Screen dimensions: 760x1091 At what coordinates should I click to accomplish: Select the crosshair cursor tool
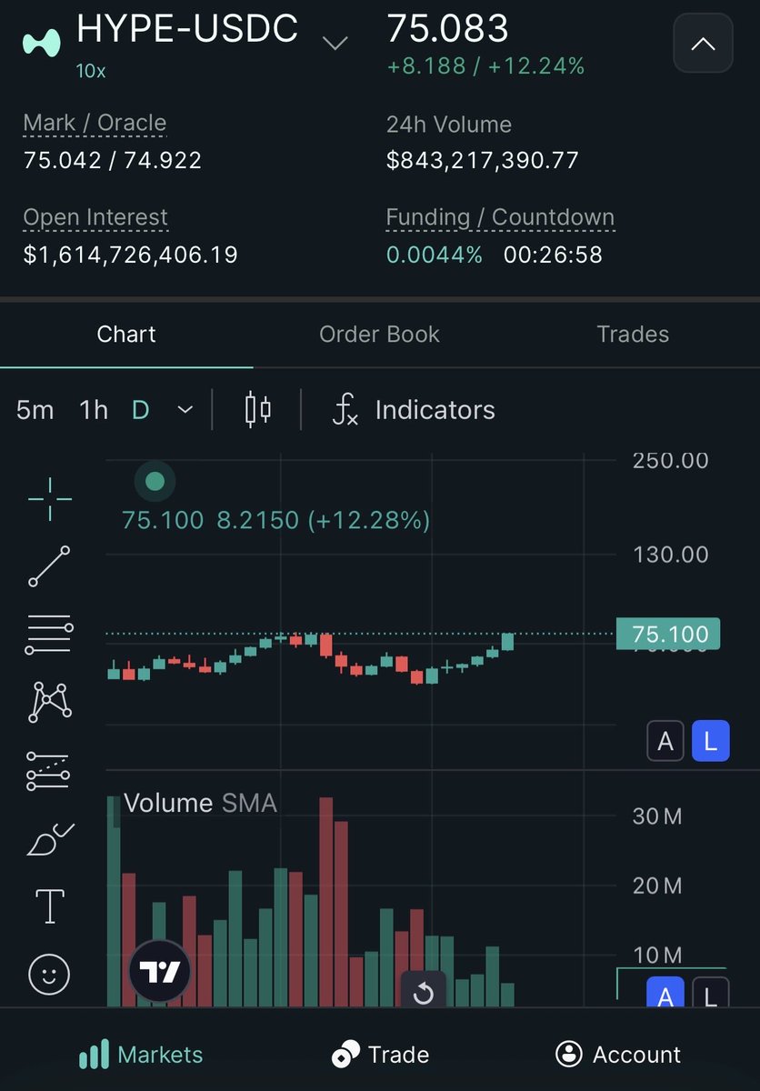(x=49, y=499)
